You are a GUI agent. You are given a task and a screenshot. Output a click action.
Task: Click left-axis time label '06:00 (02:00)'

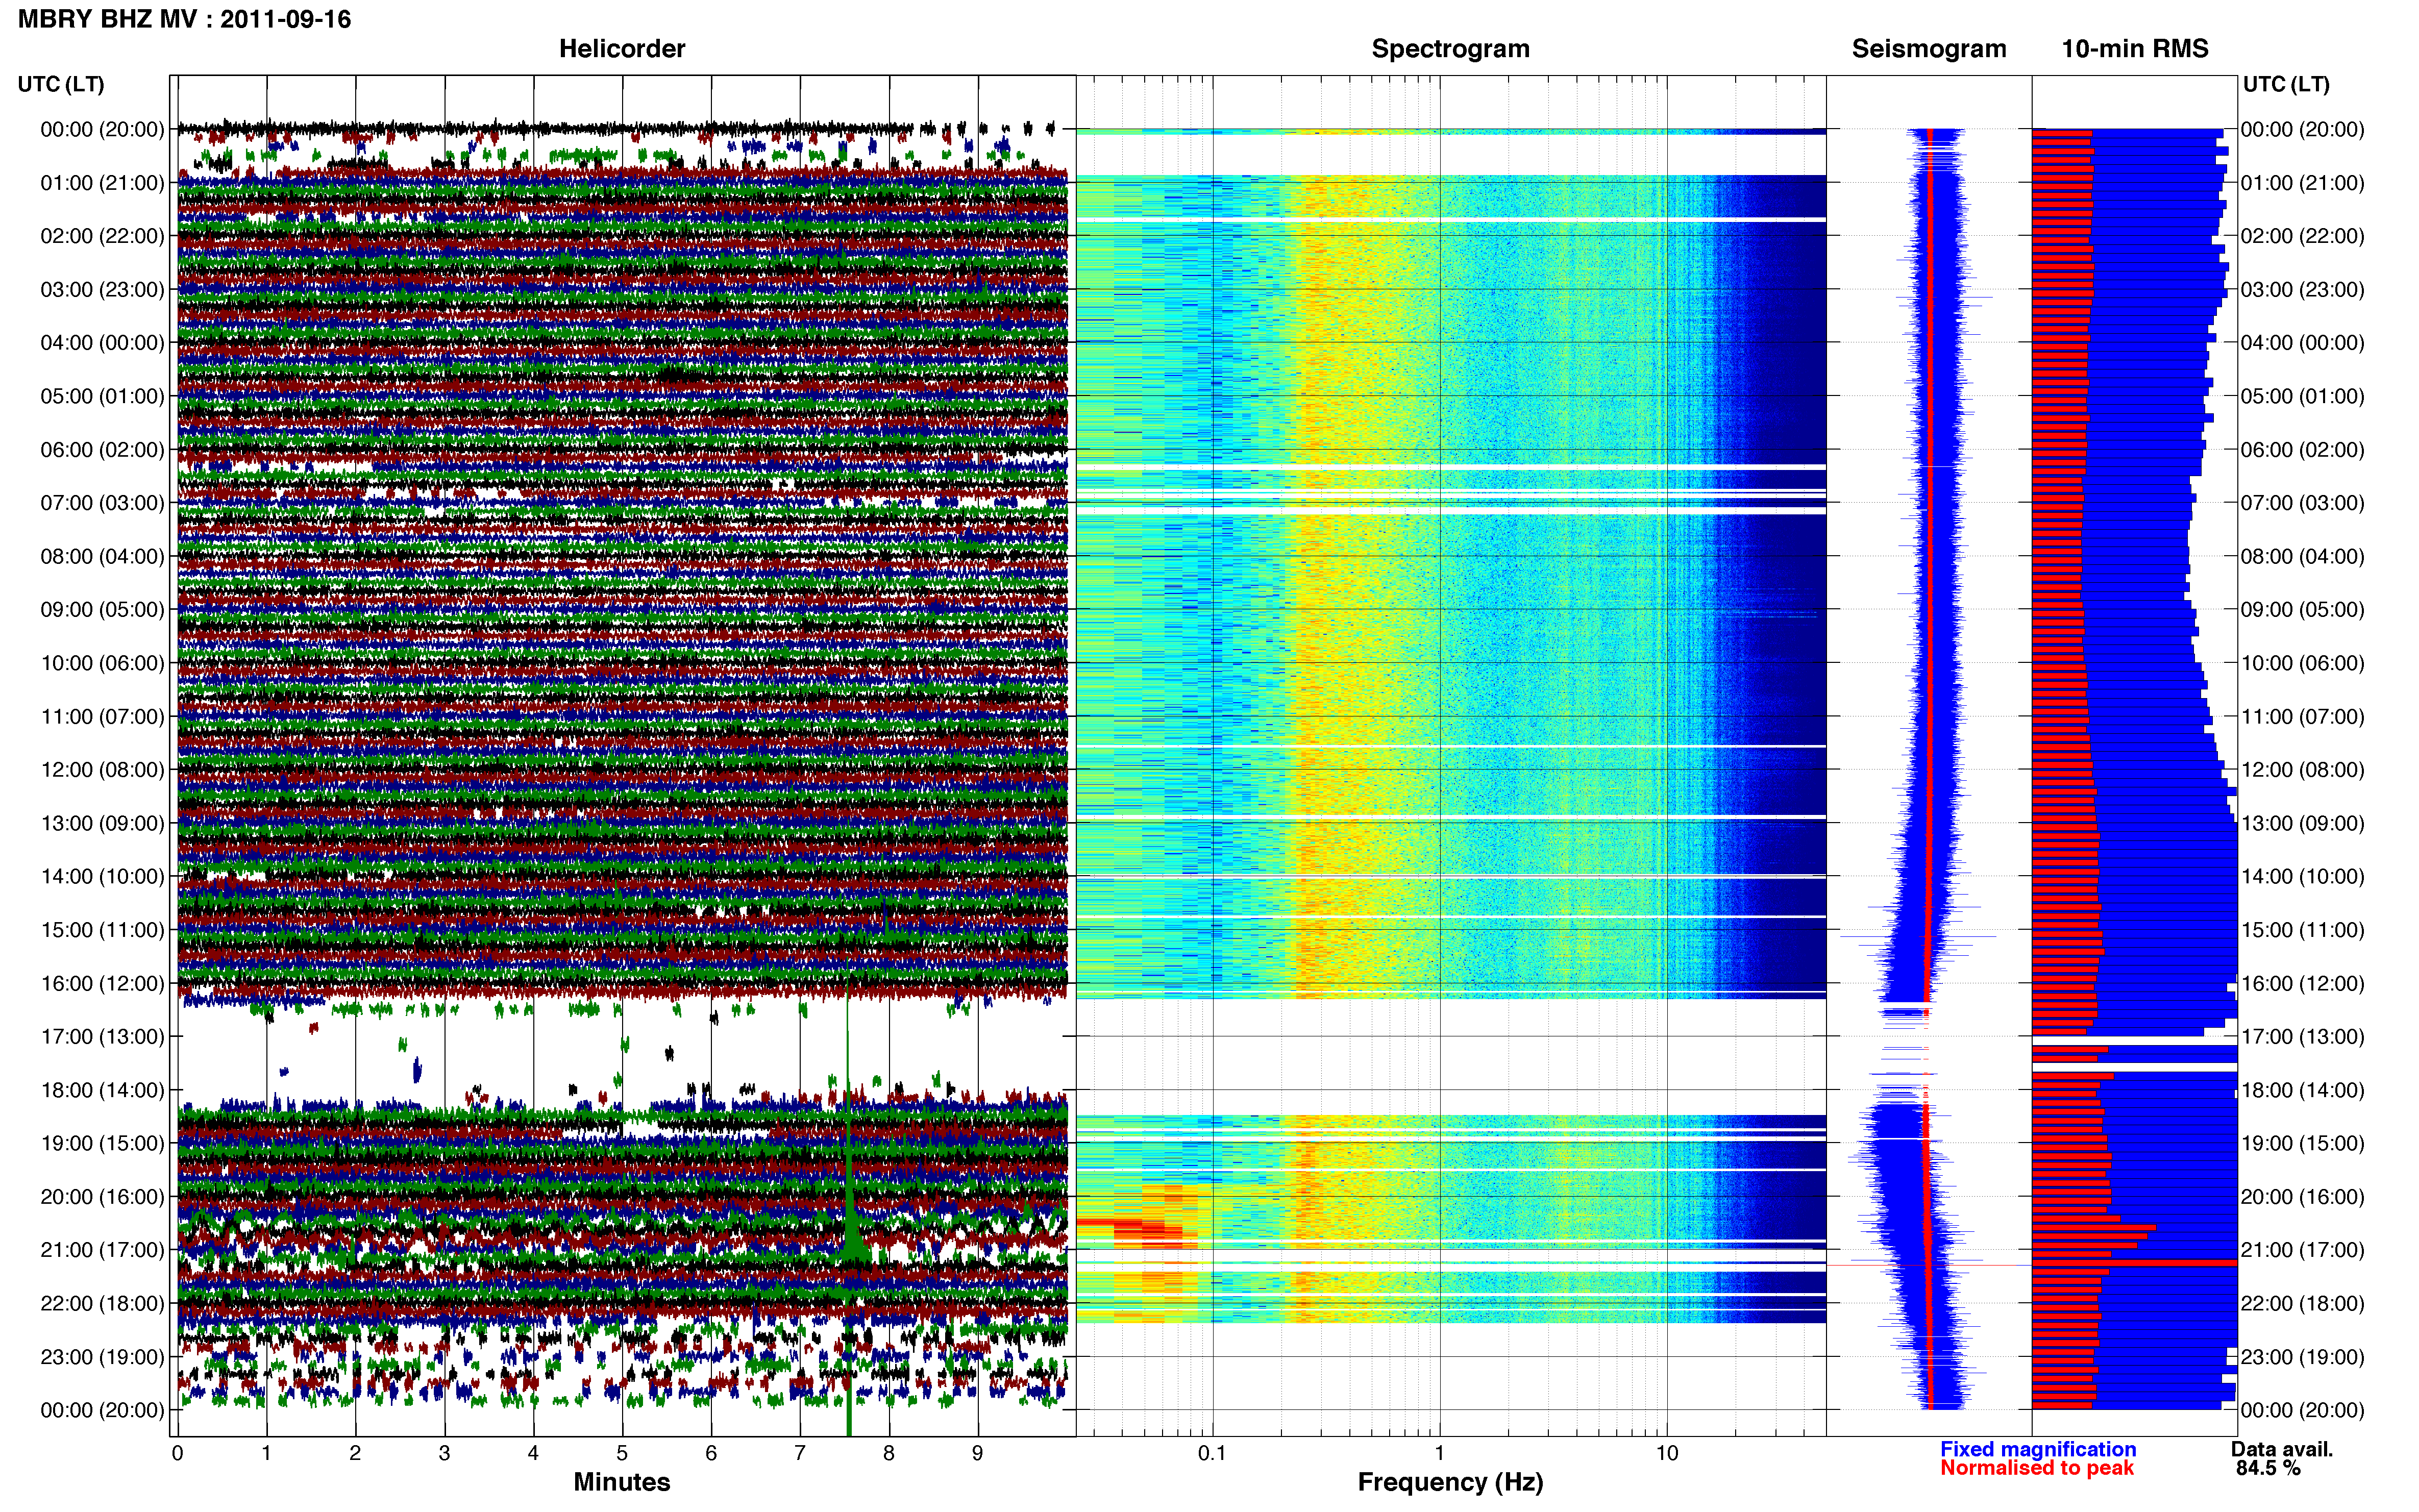coord(102,449)
